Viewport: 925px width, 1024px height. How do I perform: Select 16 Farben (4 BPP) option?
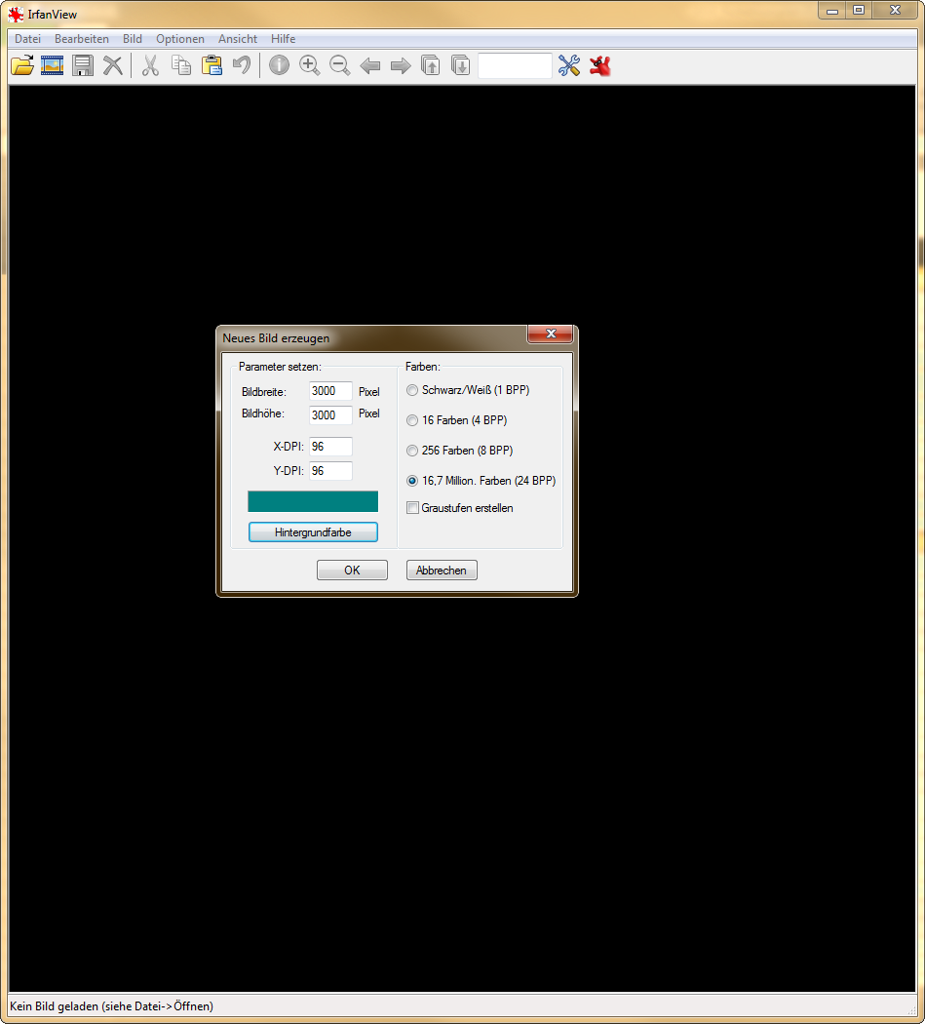[x=457, y=420]
